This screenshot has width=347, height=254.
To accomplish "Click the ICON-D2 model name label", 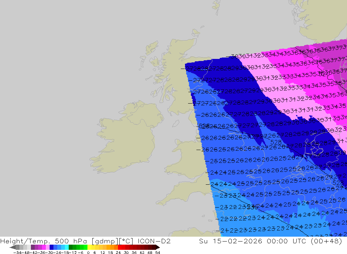I will [x=154, y=241].
